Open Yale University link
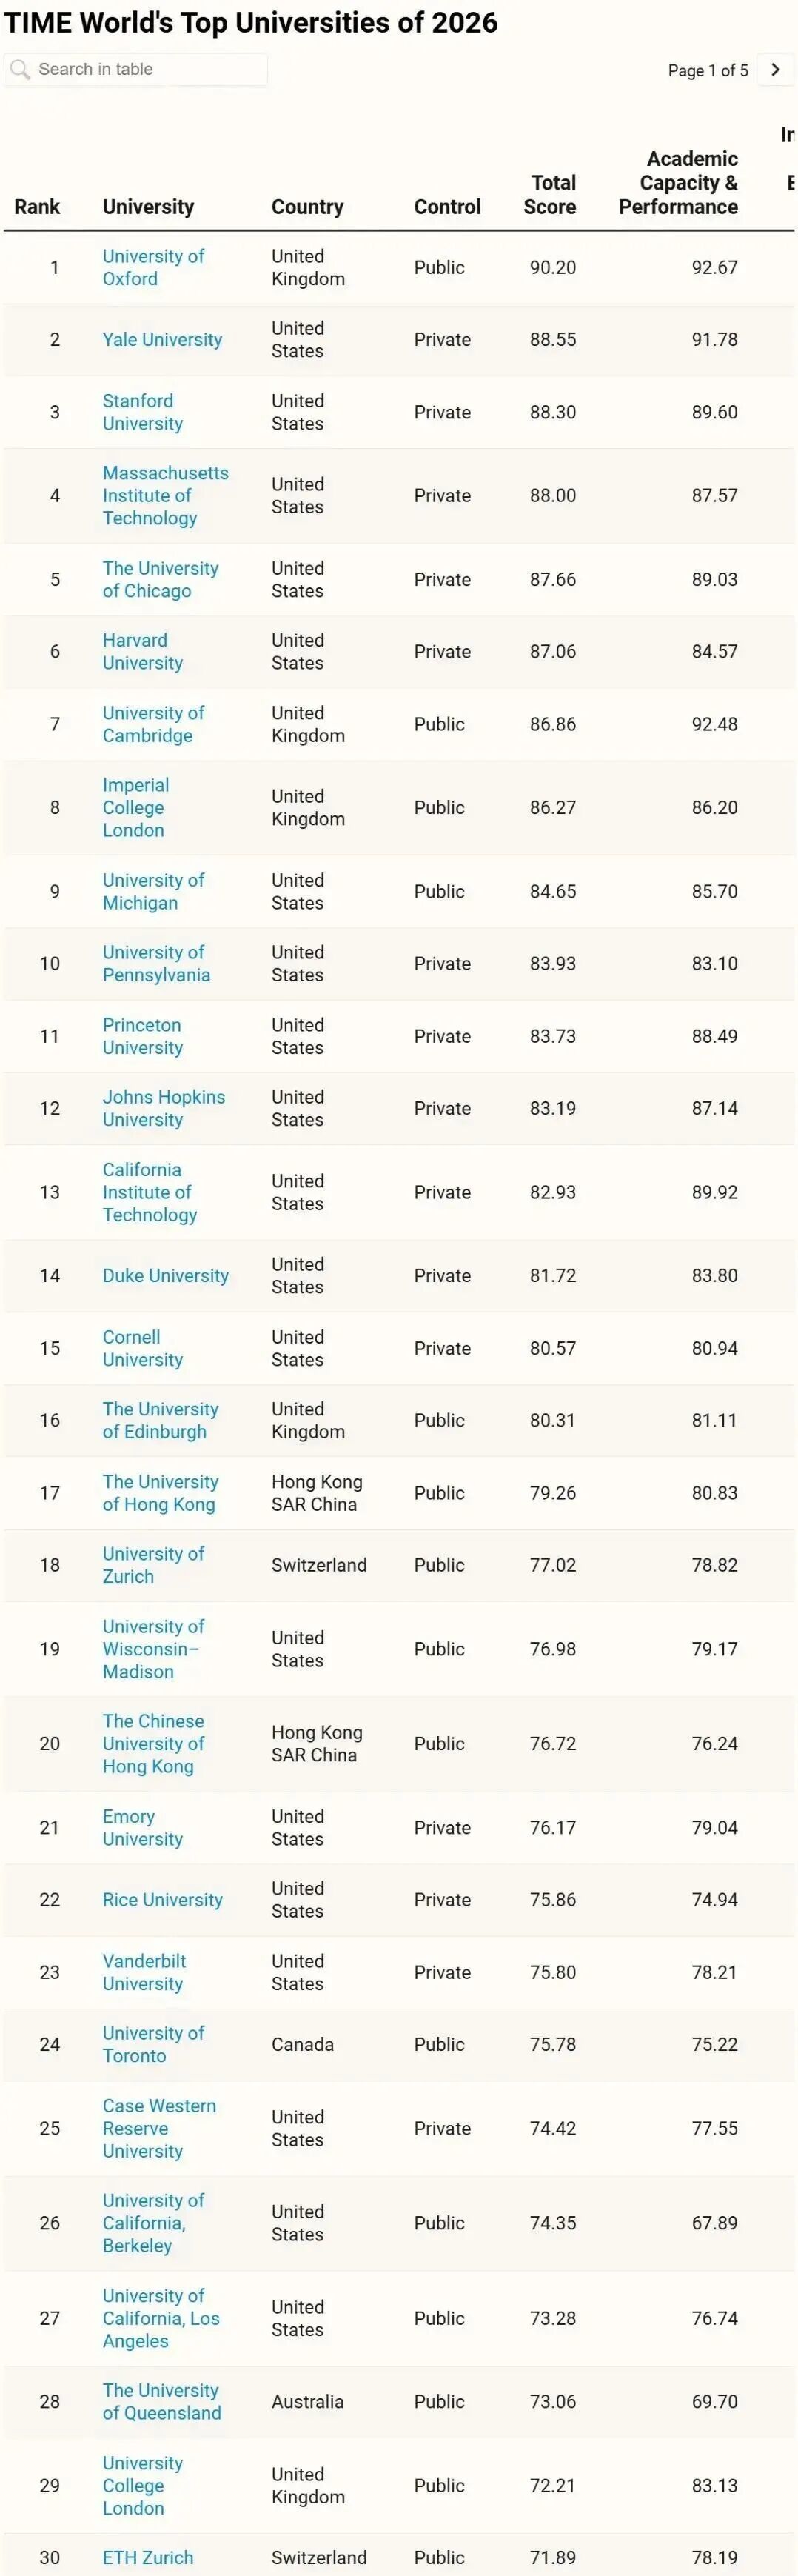The height and width of the screenshot is (2576, 798). (162, 340)
